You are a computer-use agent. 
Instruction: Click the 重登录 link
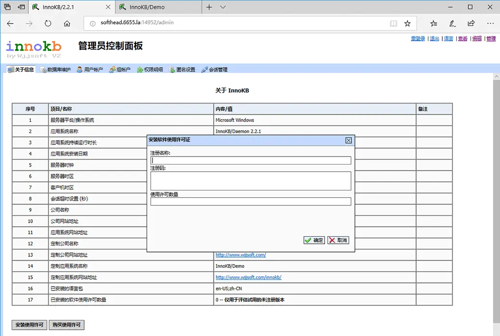(x=418, y=38)
